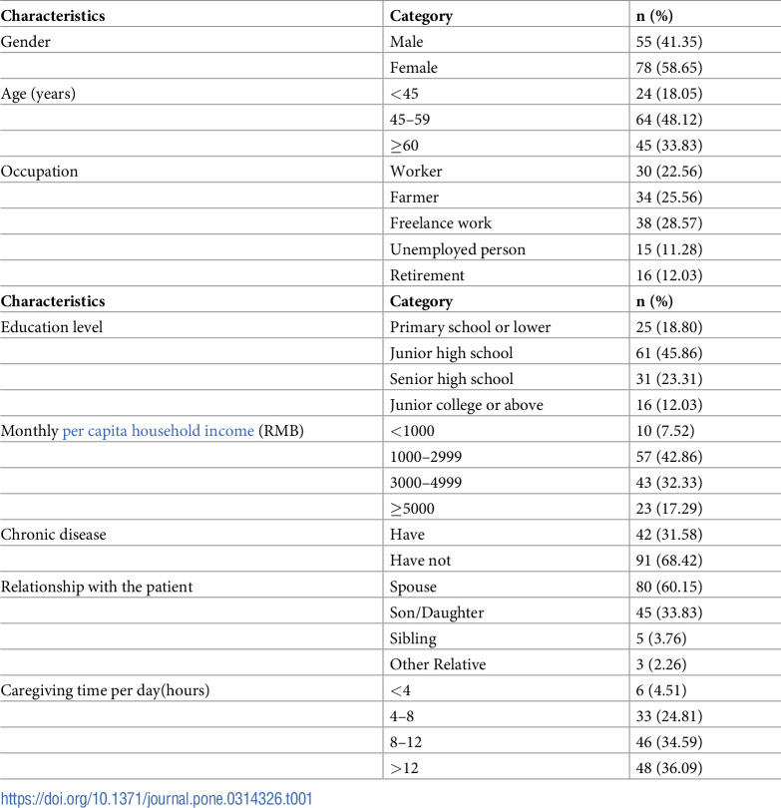The width and height of the screenshot is (781, 808).
Task: Click the Education level row label
Action: click(52, 327)
